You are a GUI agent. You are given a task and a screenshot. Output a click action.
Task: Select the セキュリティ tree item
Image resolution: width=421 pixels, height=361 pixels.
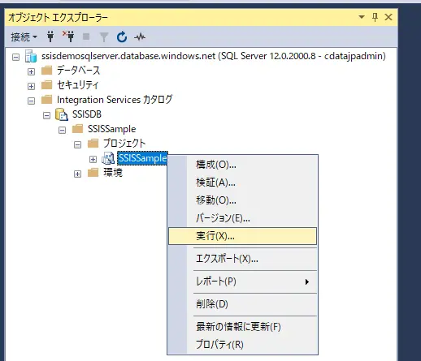[77, 85]
